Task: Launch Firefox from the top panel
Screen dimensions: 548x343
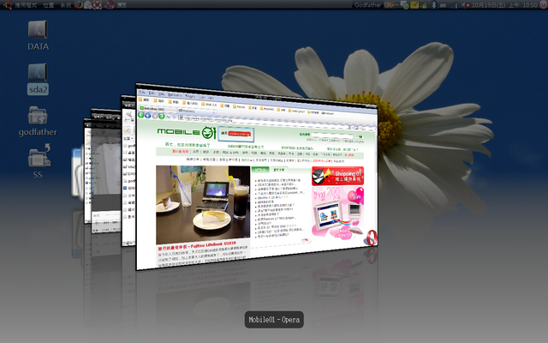Action: [x=79, y=4]
